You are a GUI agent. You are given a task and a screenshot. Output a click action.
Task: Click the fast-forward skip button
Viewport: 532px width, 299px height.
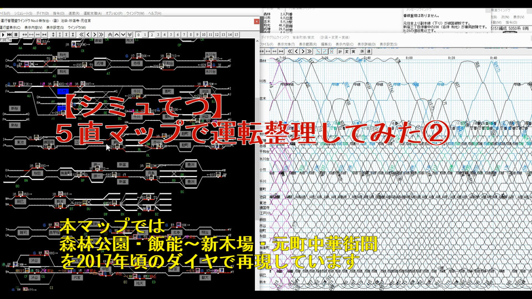pyautogui.click(x=9, y=34)
